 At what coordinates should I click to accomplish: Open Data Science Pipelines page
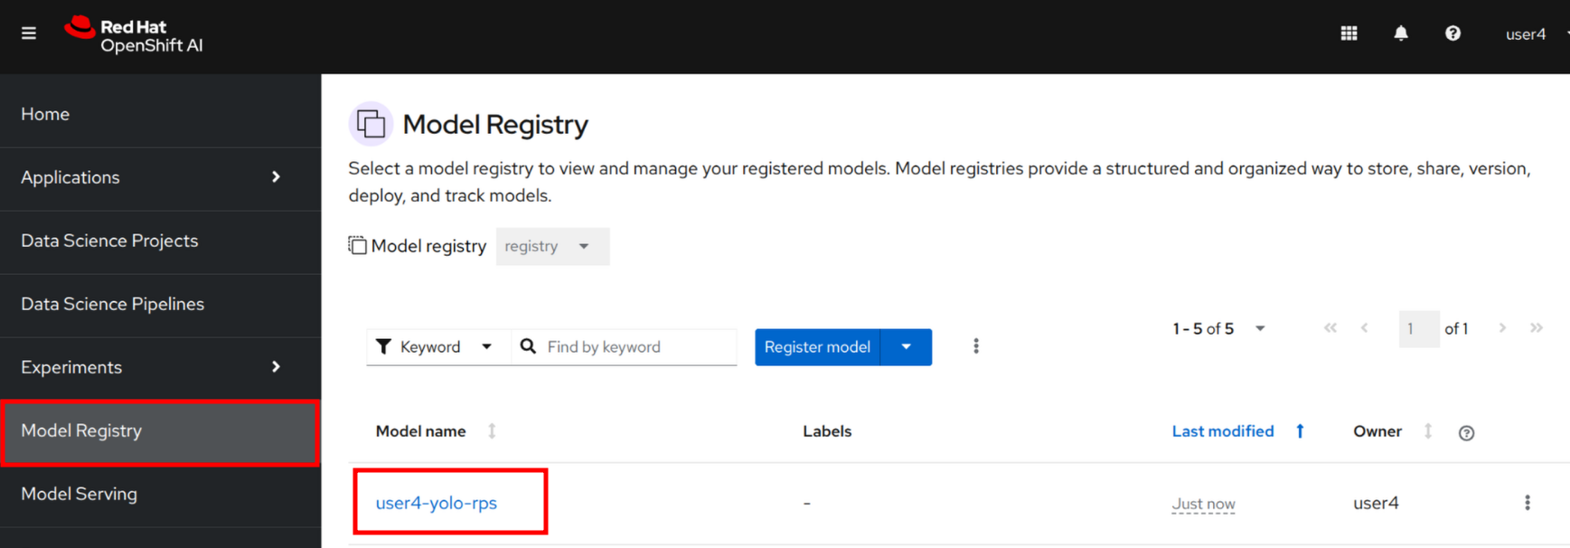[x=161, y=305]
